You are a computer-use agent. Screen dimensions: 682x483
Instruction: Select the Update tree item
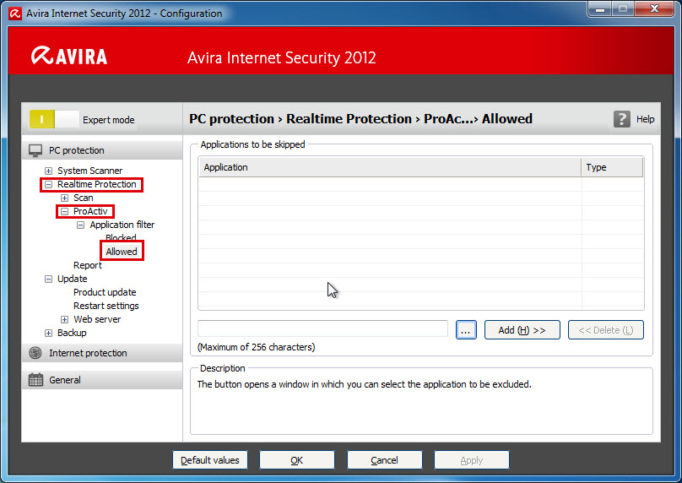pyautogui.click(x=73, y=279)
